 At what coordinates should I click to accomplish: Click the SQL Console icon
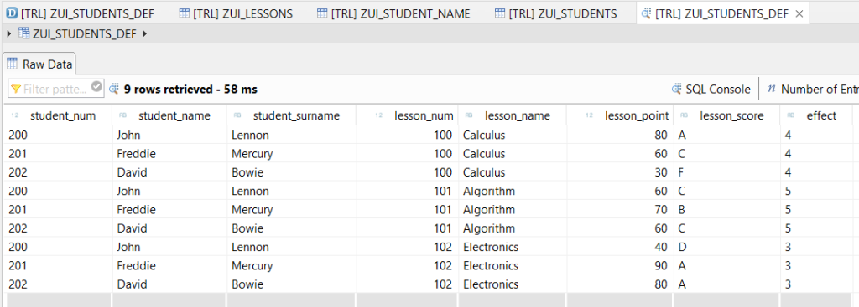click(x=677, y=89)
